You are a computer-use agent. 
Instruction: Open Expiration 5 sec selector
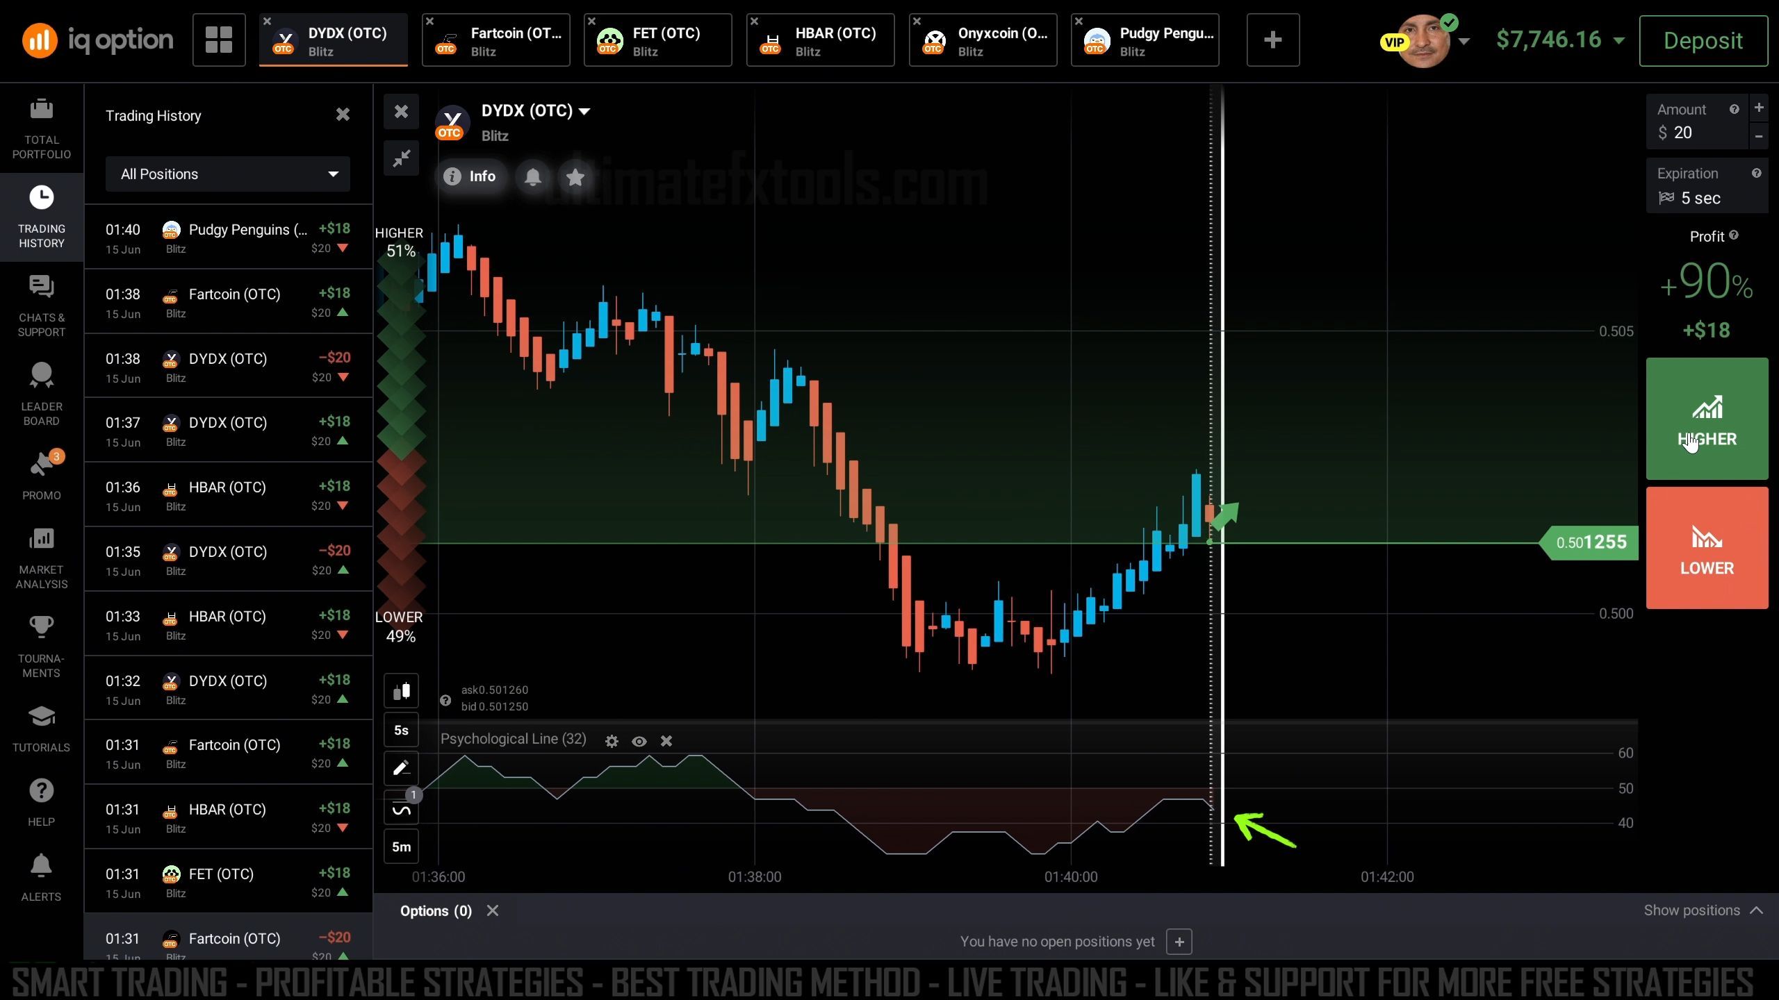tap(1707, 186)
